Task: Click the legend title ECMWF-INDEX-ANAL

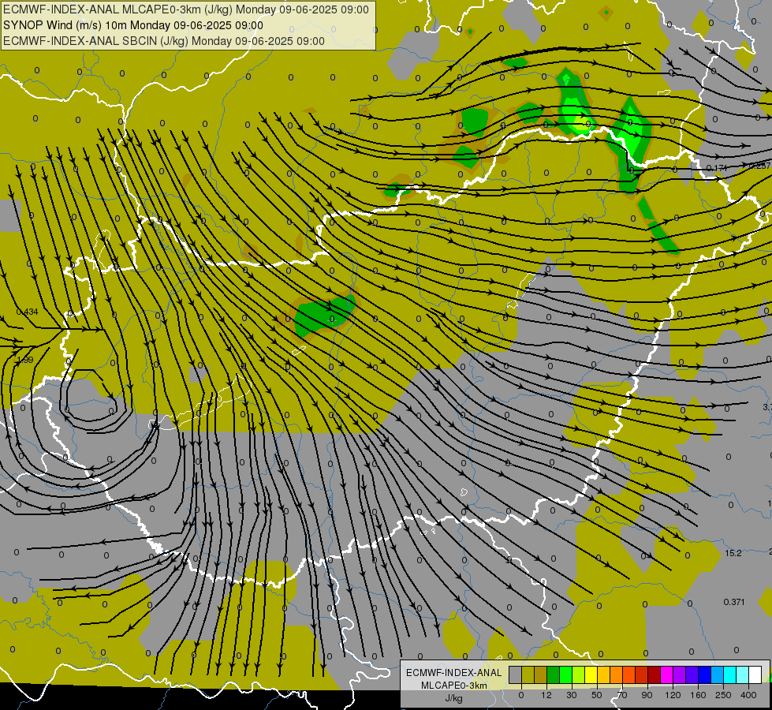Action: [453, 673]
